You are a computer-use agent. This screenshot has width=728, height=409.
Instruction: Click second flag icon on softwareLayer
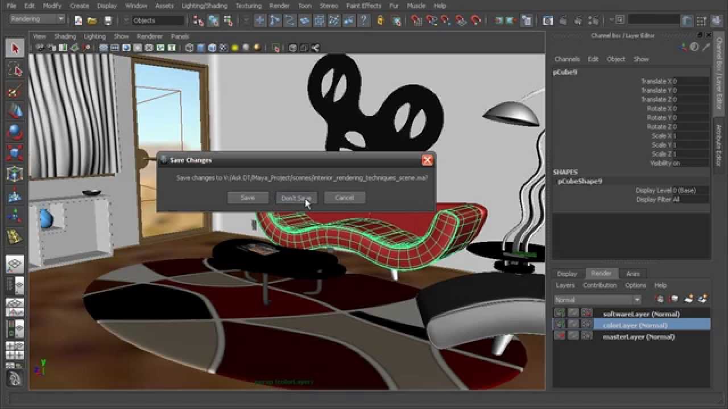(573, 313)
